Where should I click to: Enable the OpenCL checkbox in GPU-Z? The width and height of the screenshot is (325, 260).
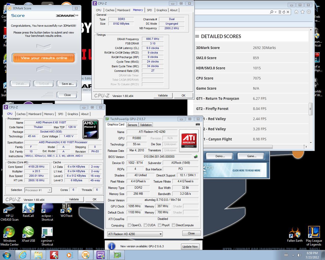[x=129, y=225]
